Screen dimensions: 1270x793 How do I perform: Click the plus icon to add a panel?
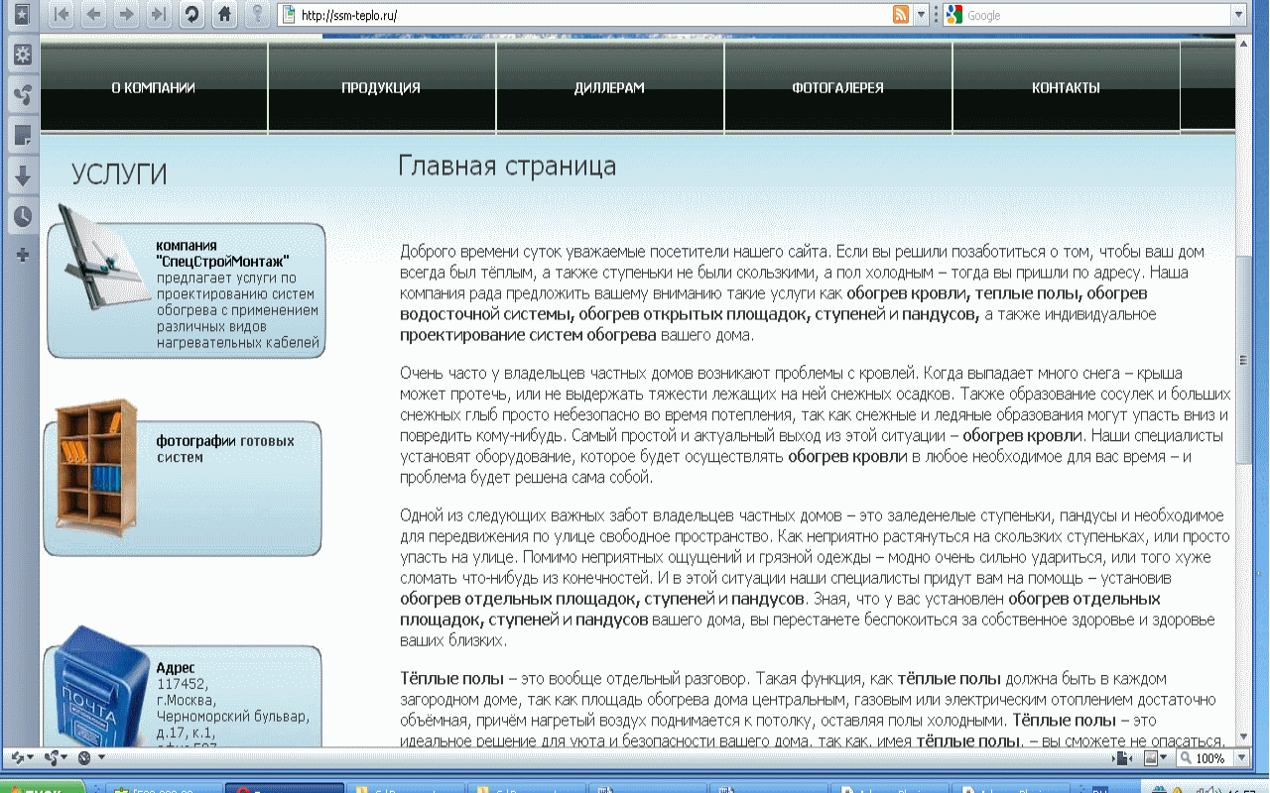pyautogui.click(x=22, y=254)
